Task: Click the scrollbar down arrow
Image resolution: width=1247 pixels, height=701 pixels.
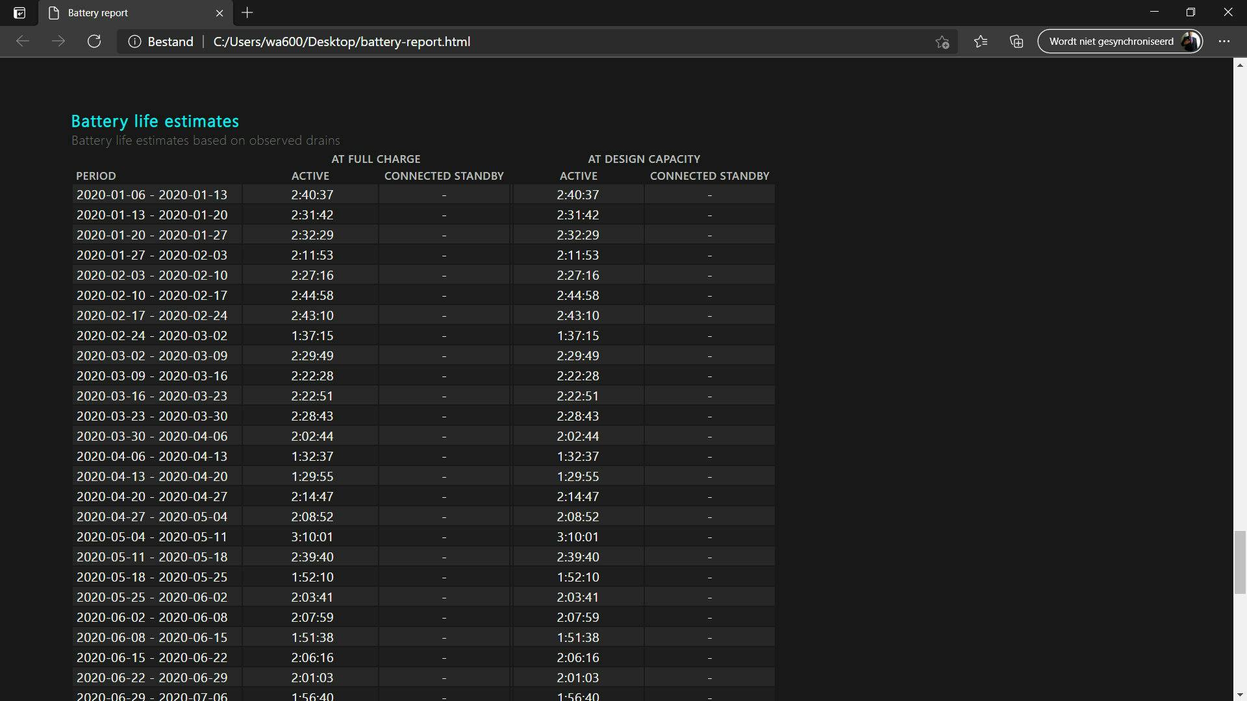Action: pyautogui.click(x=1240, y=695)
